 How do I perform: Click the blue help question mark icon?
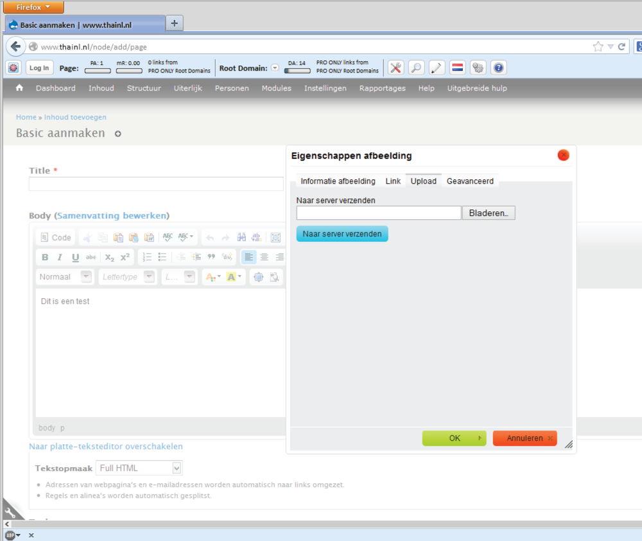click(x=499, y=68)
